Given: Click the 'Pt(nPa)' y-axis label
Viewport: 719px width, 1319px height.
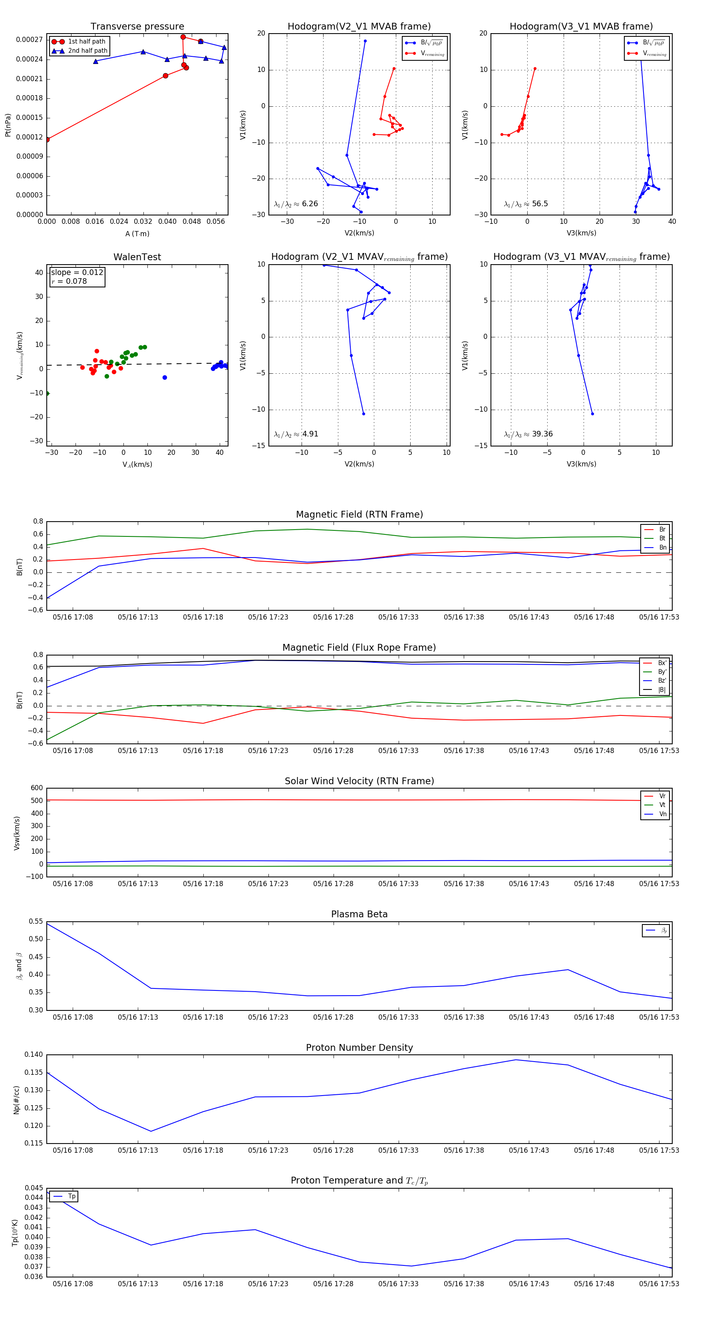Looking at the screenshot, I should 8,125.
